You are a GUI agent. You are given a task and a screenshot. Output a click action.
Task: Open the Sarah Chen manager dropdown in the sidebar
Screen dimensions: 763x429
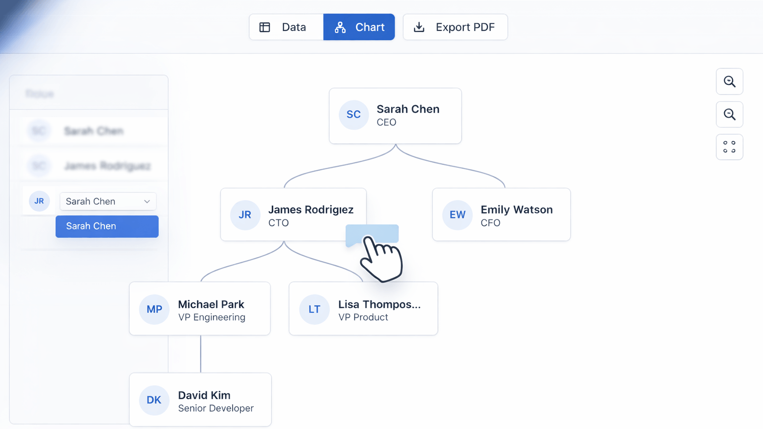(x=107, y=201)
